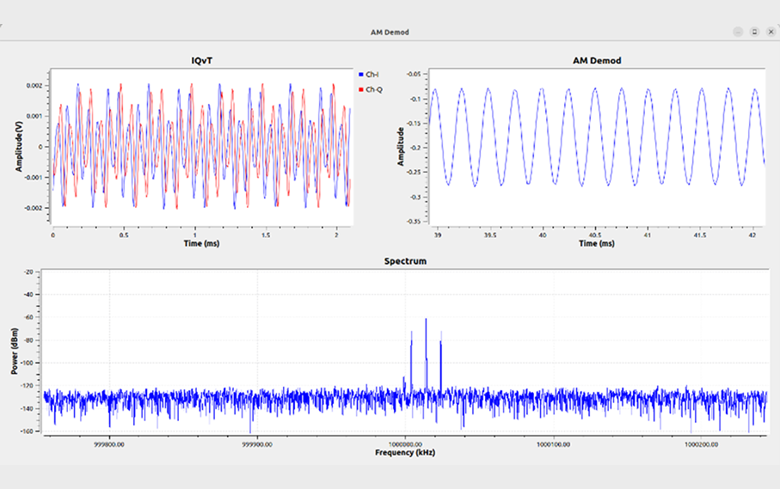Click the blue Ch-I legend color marker

pyautogui.click(x=360, y=75)
